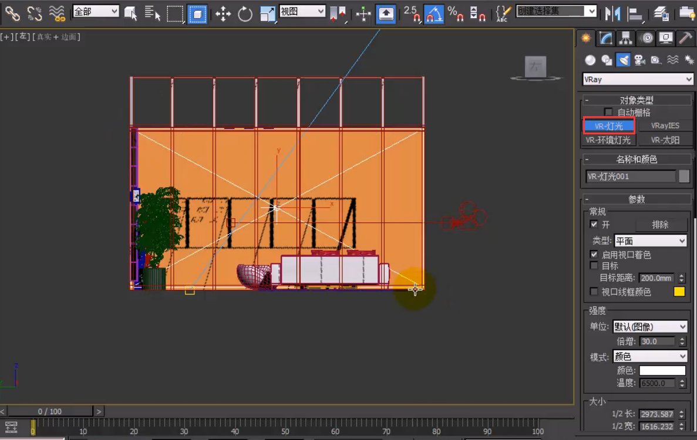
Task: Open the 单位 默认(图像) dropdown
Action: tap(650, 327)
